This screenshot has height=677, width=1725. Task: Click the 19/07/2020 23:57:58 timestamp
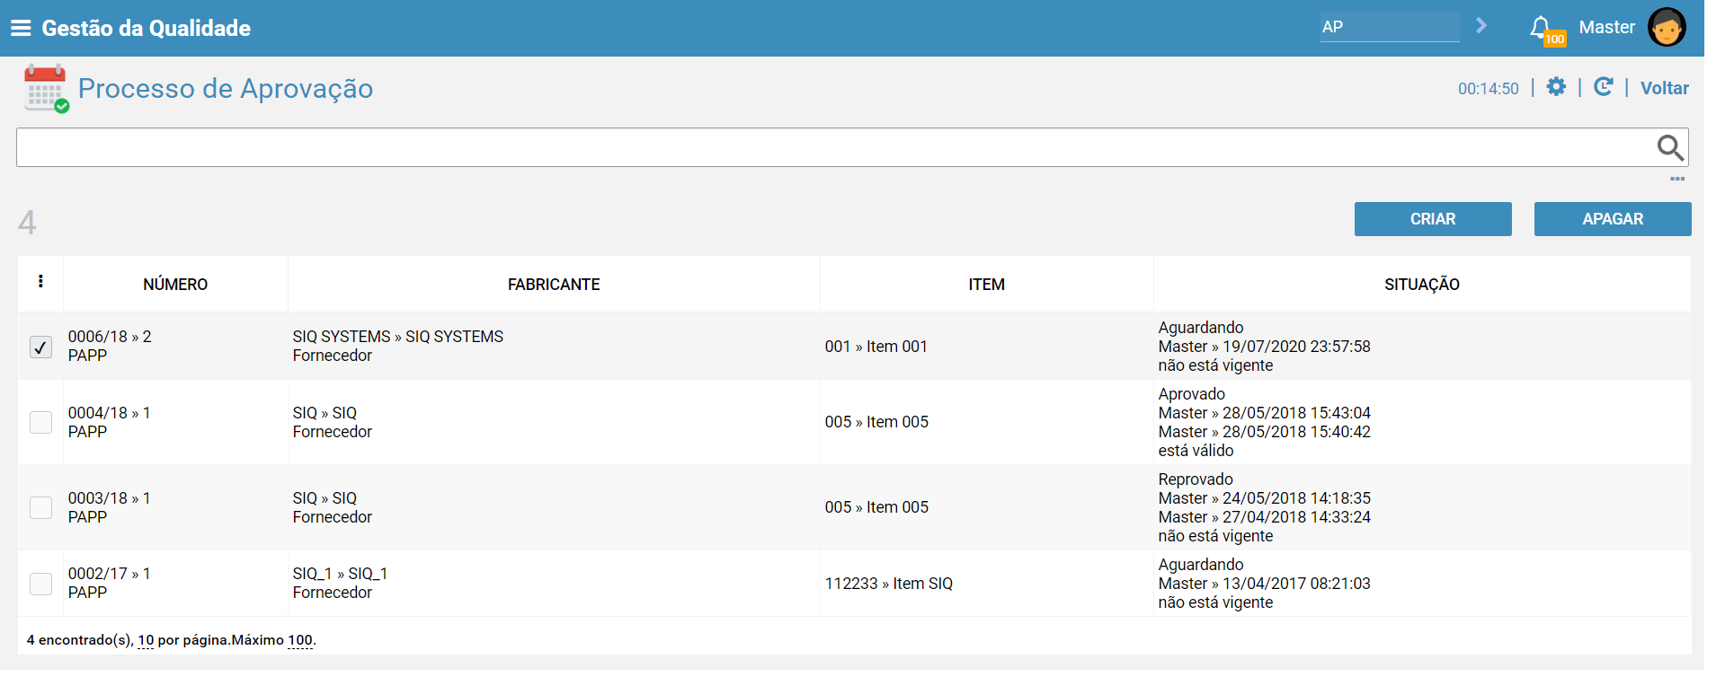coord(1296,347)
